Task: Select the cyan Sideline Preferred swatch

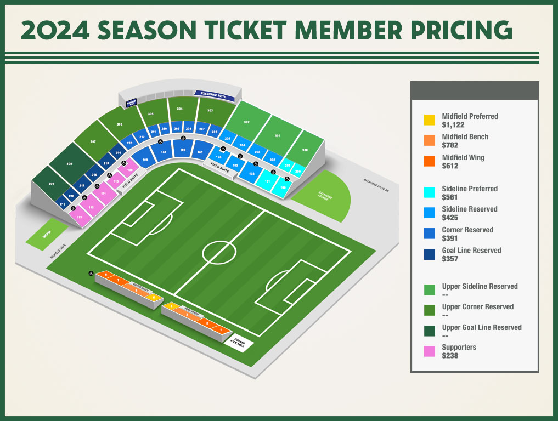Action: pyautogui.click(x=429, y=192)
